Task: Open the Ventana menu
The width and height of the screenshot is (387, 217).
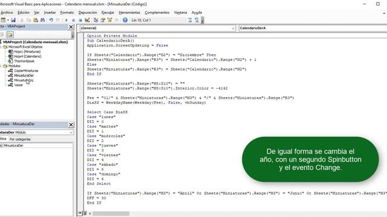Action: 180,13
